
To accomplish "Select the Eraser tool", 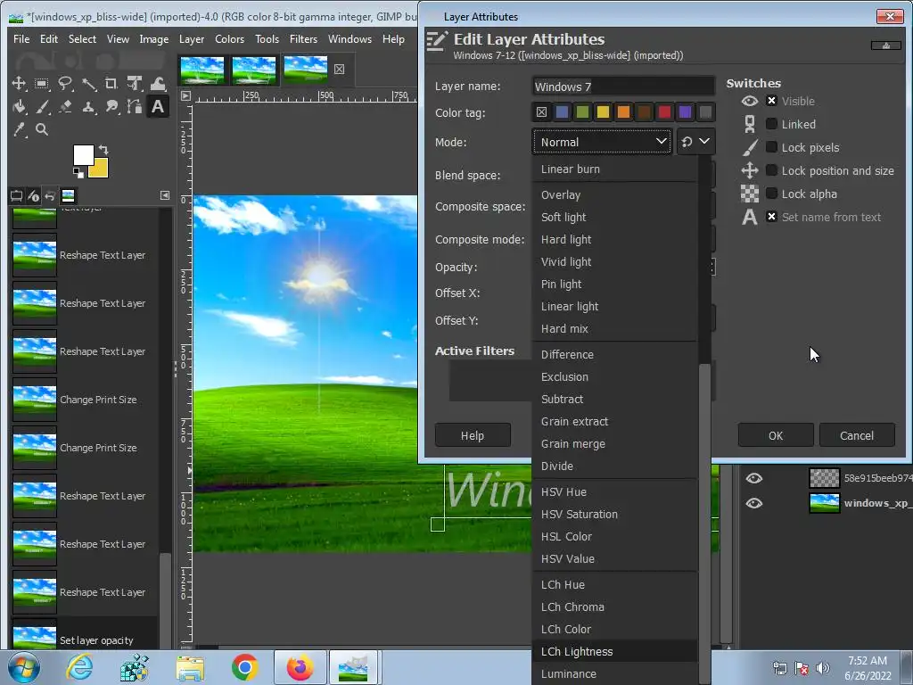I will 64,107.
